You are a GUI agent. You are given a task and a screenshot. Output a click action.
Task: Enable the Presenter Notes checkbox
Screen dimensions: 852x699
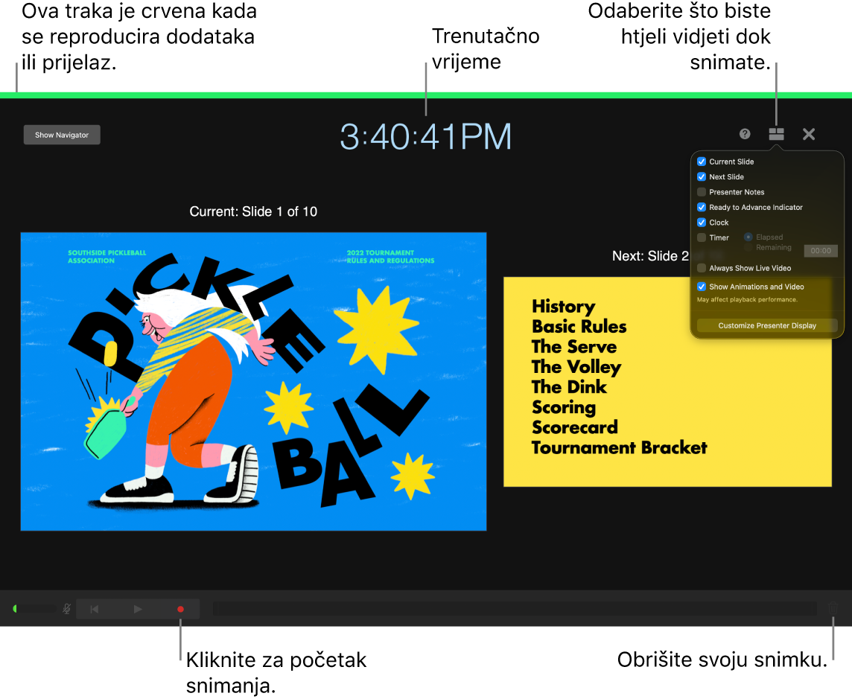(x=702, y=192)
